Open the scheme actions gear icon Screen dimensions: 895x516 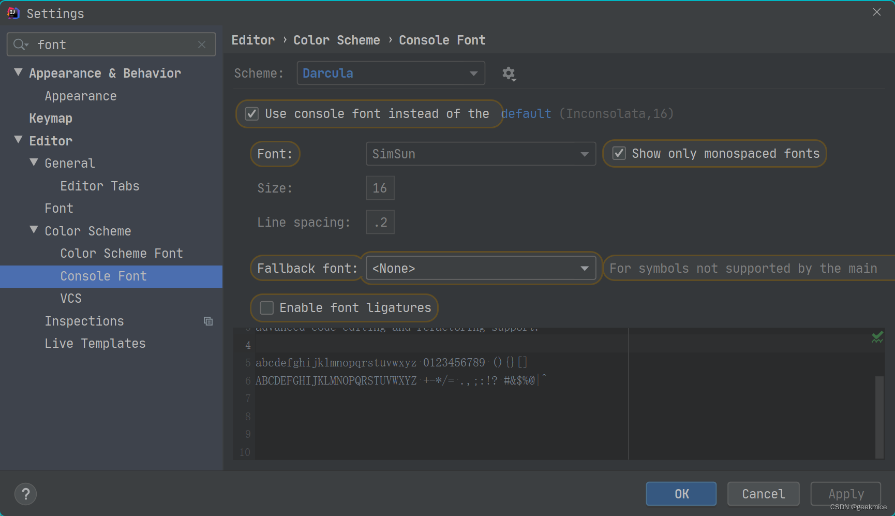(509, 73)
